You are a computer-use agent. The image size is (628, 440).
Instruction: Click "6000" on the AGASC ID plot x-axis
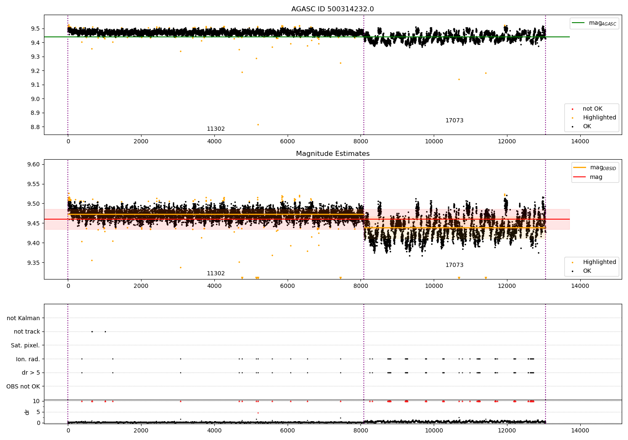tap(288, 141)
